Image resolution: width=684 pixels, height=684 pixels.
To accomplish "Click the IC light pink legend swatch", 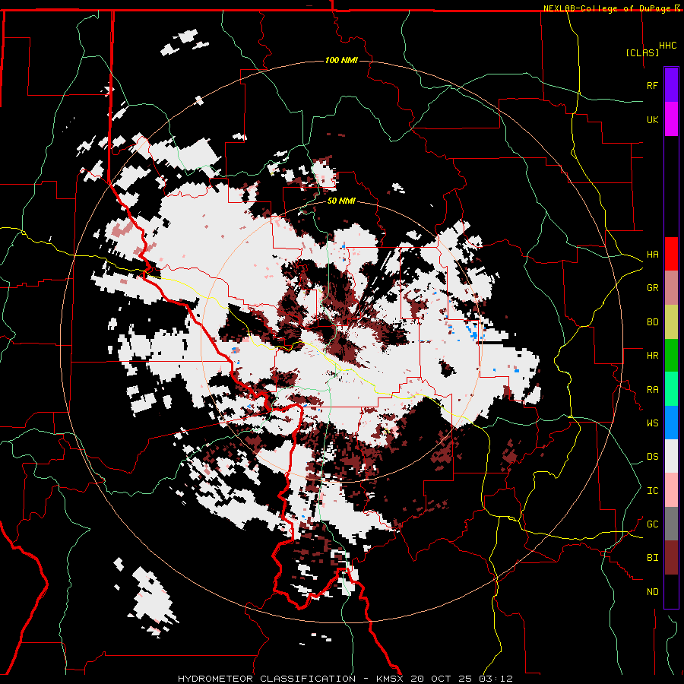I will tap(671, 490).
